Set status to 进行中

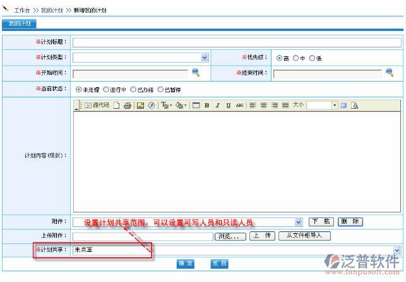pos(106,90)
